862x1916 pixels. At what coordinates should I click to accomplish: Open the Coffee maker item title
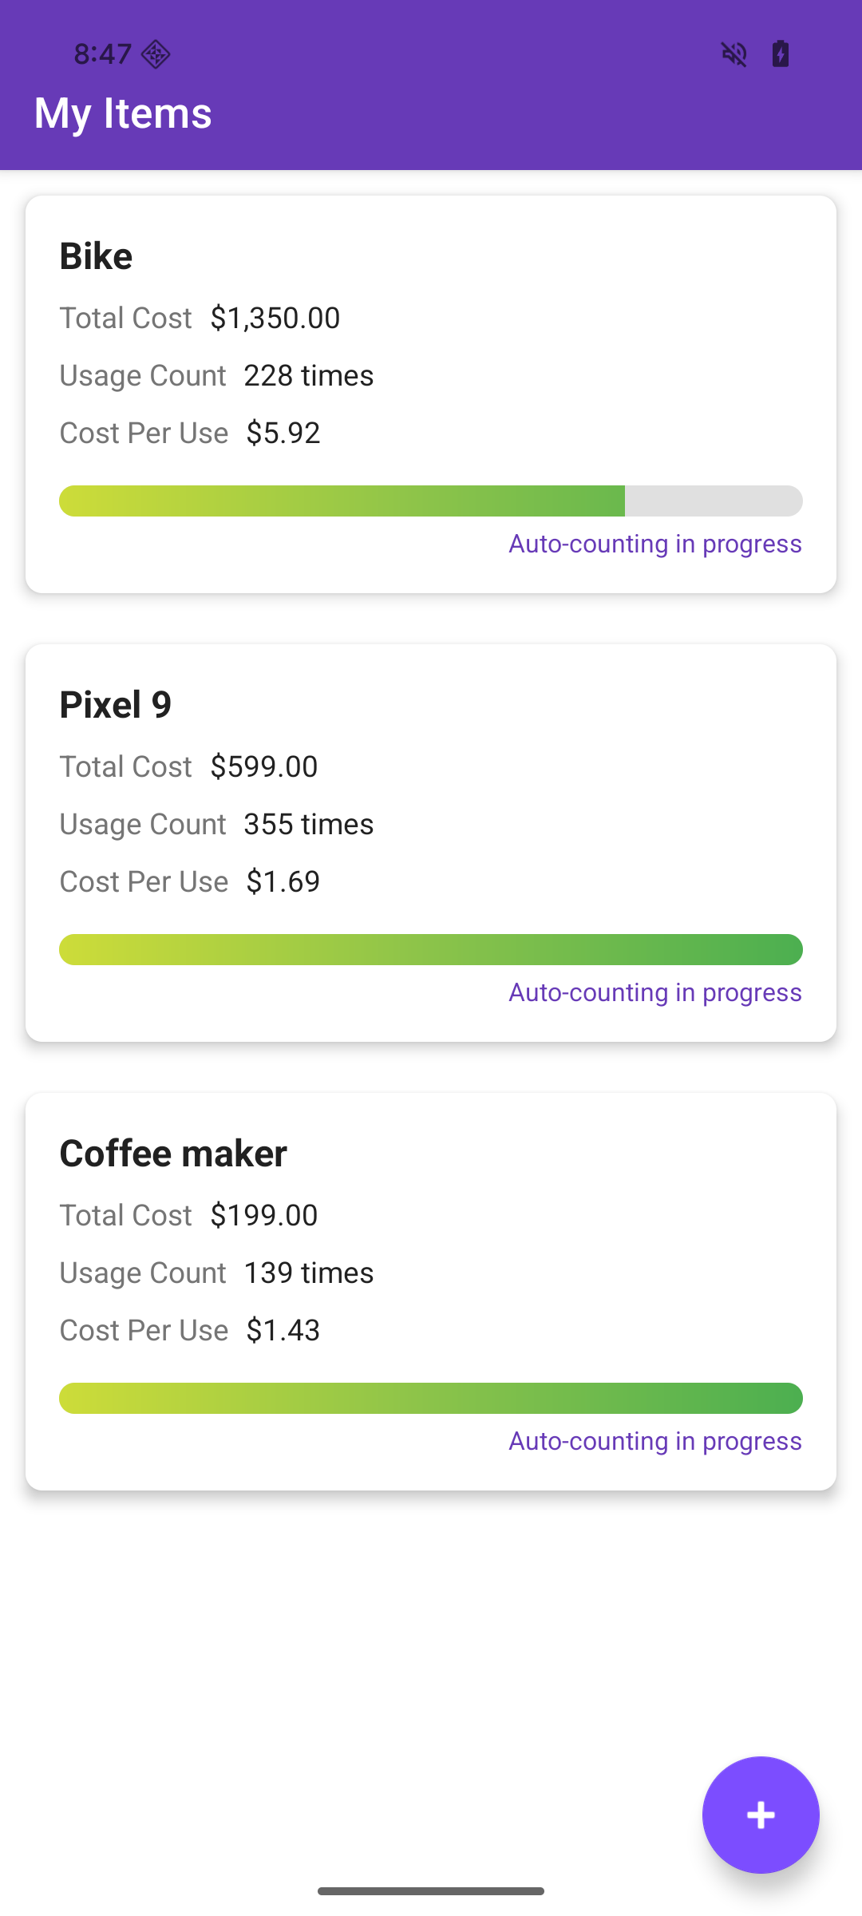pos(173,1154)
